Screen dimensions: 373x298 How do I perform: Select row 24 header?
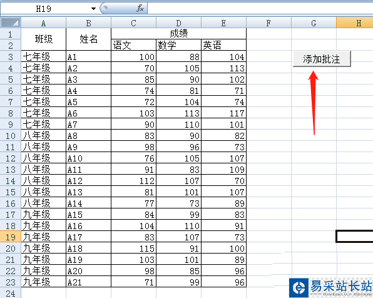(x=11, y=293)
